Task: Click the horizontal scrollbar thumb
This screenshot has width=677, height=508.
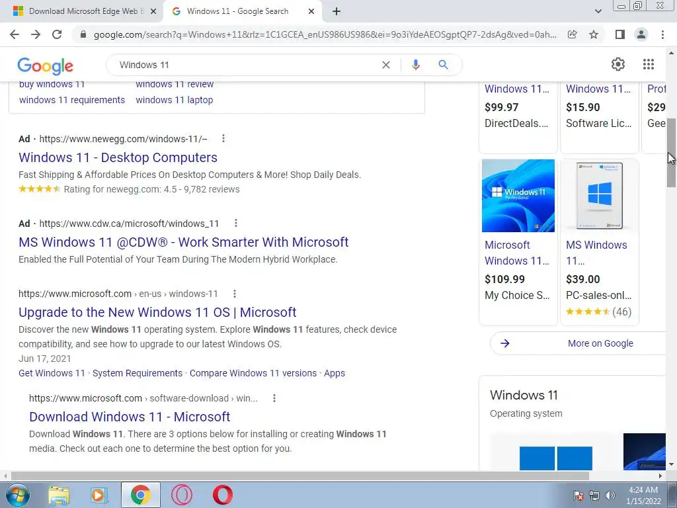Action: pyautogui.click(x=300, y=476)
